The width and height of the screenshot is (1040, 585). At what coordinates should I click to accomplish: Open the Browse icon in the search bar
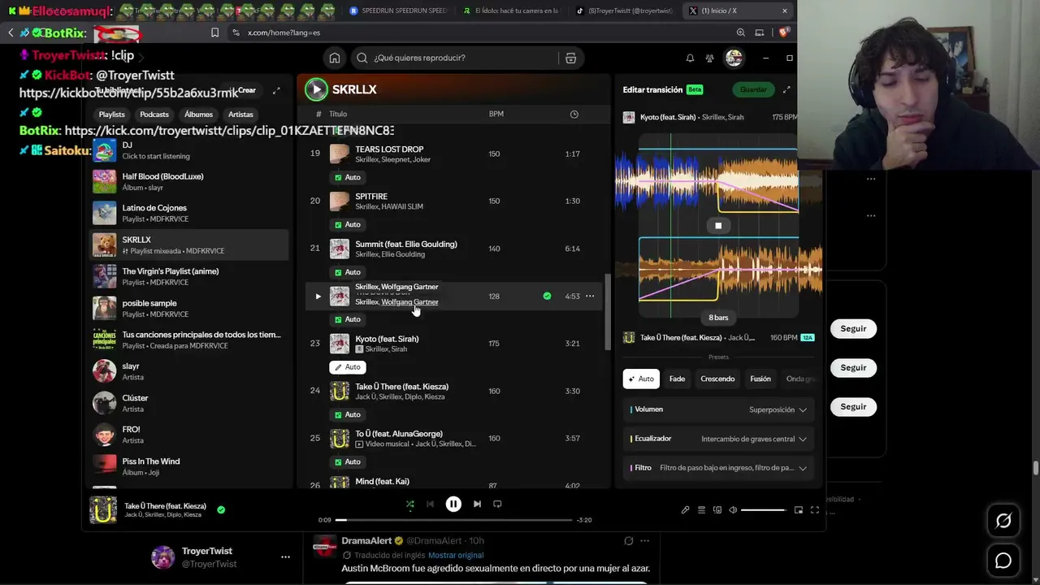pos(570,58)
